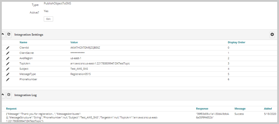Sort log by Response column header
This screenshot has width=279, height=124.
coord(202,108)
